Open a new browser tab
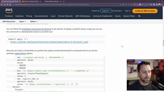The height and width of the screenshot is (92, 164). click(64, 2)
